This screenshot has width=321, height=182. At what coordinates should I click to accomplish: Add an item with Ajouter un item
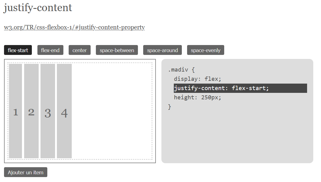pos(26,172)
